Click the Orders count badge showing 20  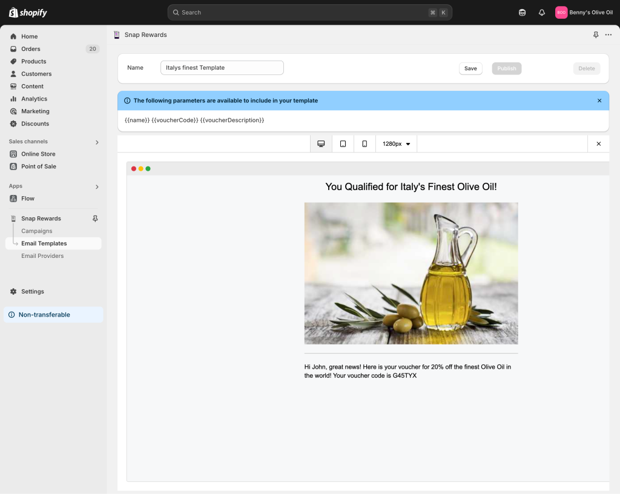(93, 49)
